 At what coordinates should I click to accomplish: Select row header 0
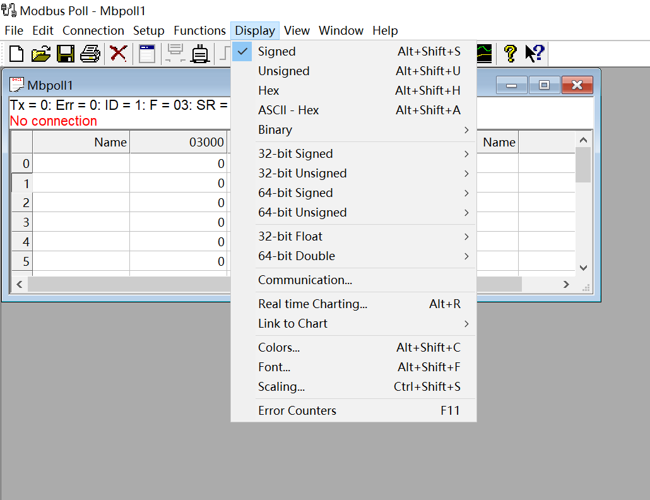tap(22, 164)
